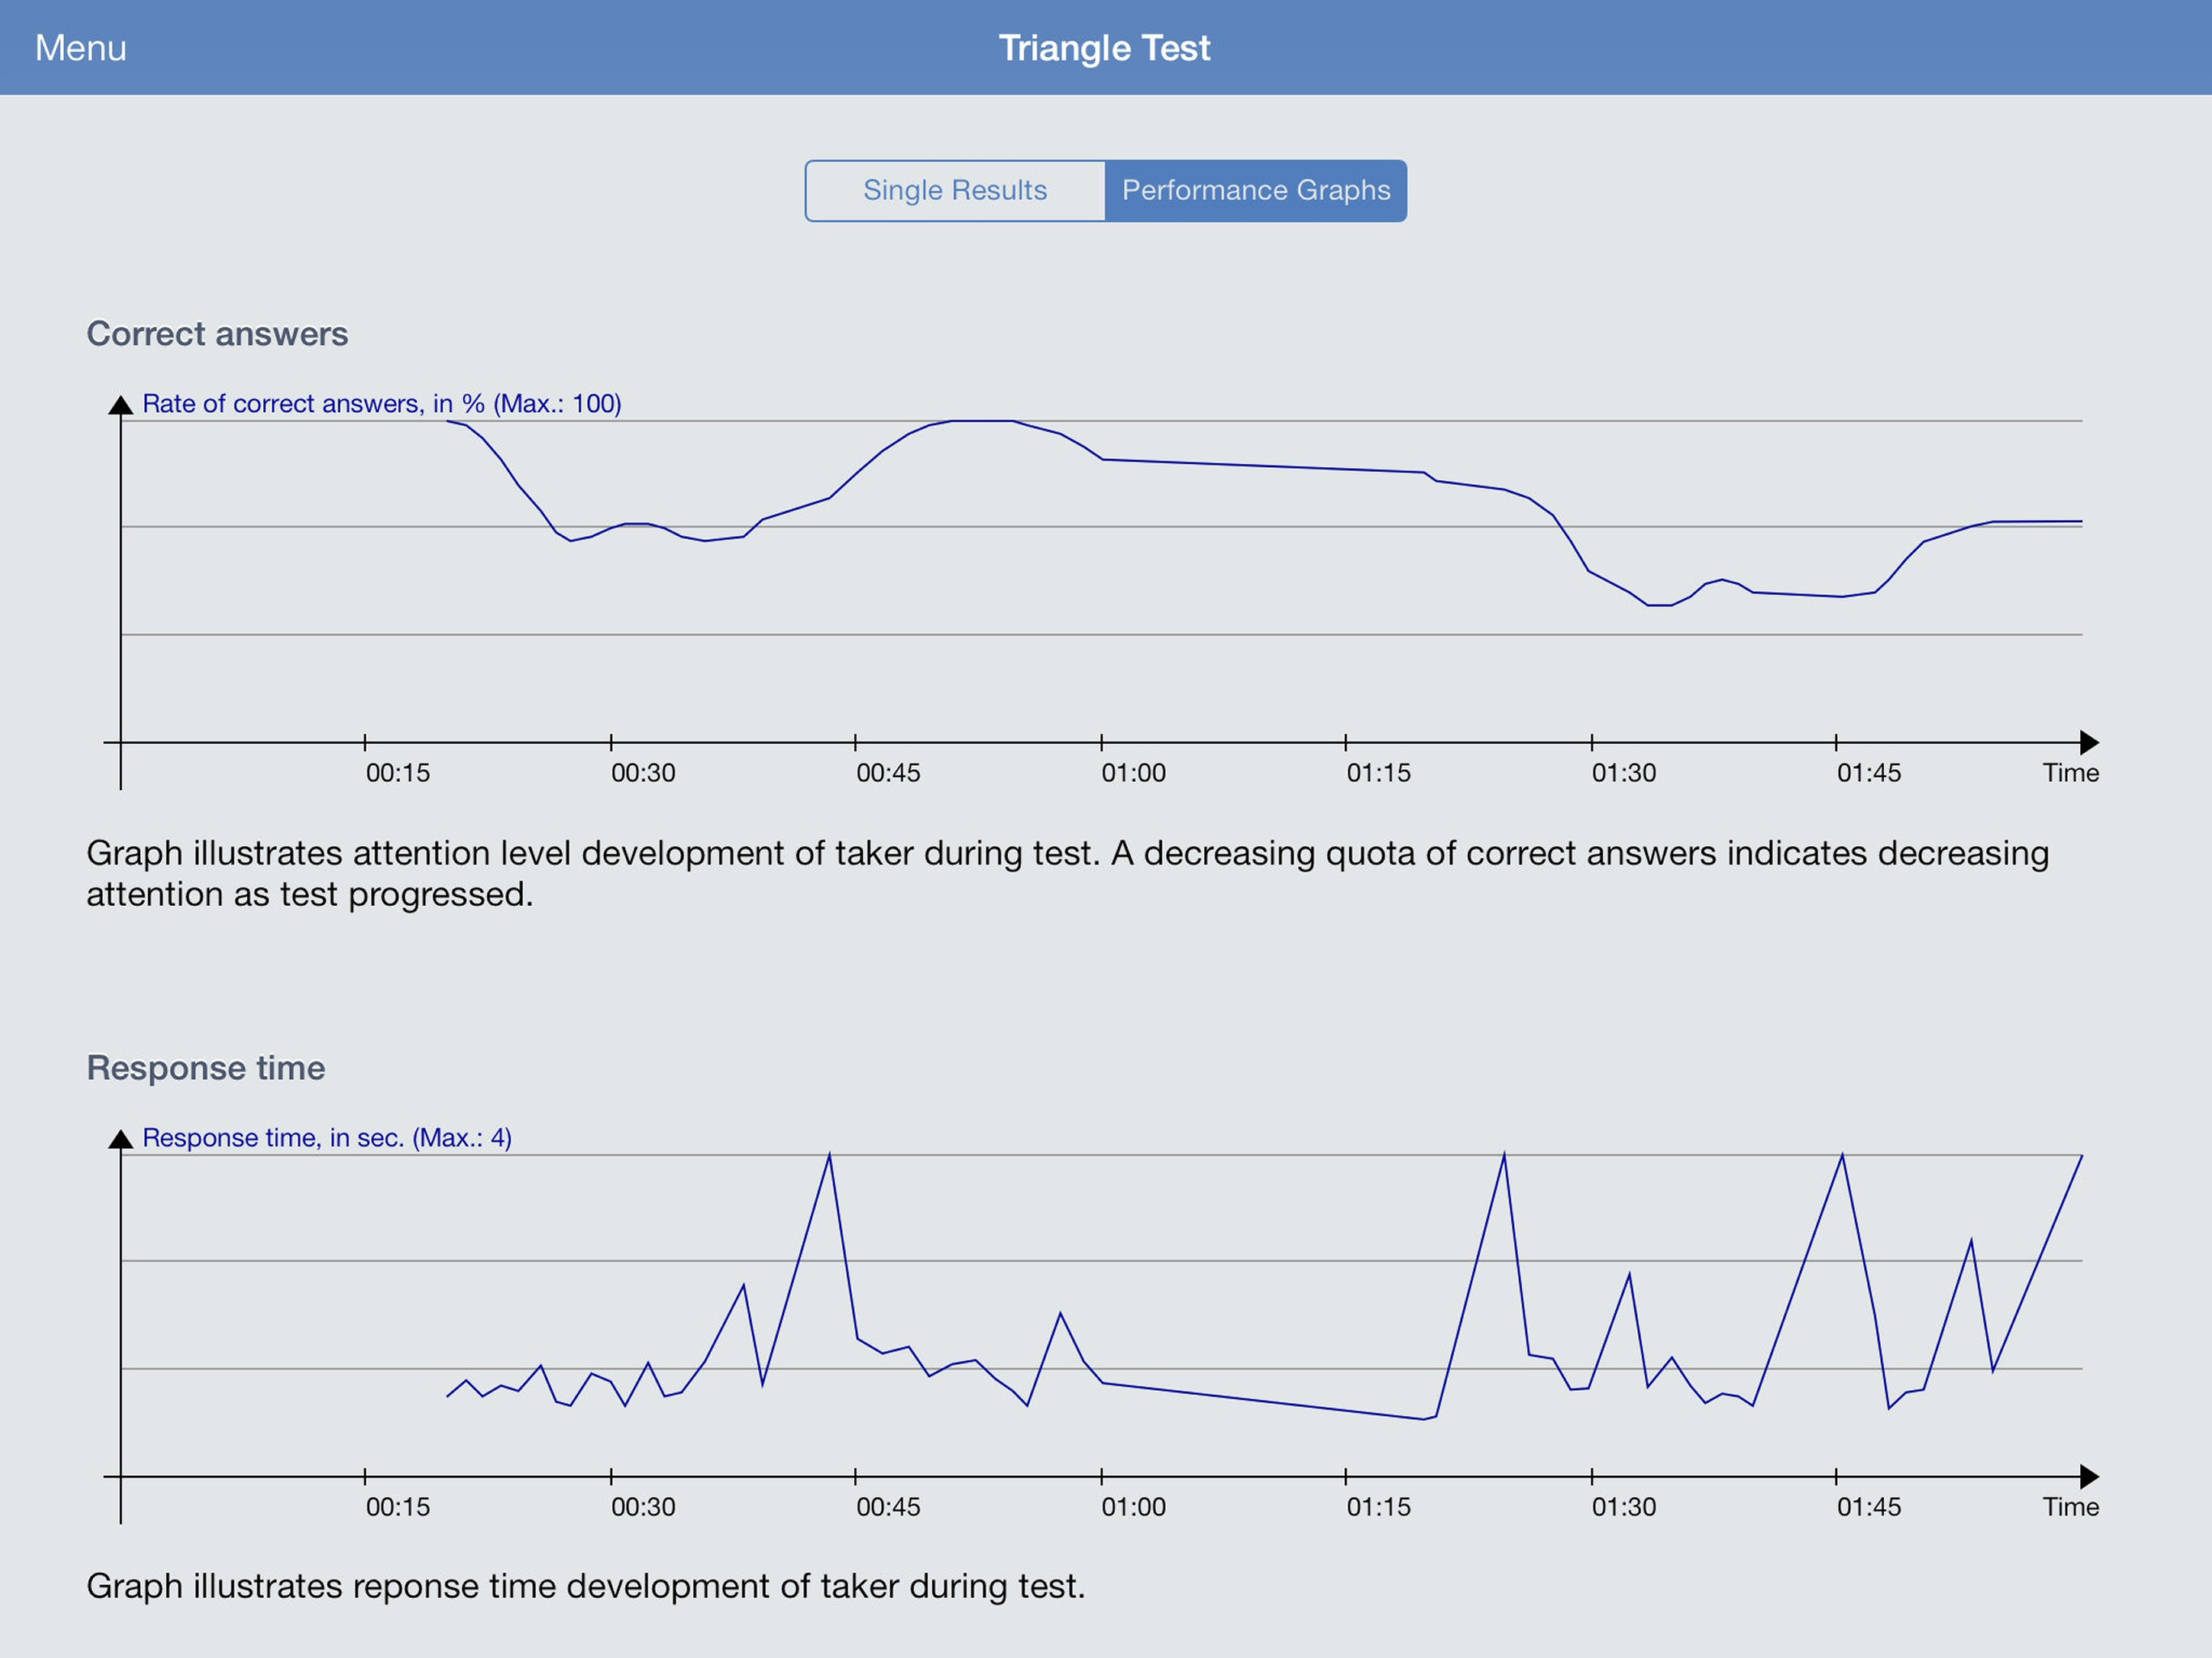Click the Triangle Test title

pyautogui.click(x=1104, y=48)
